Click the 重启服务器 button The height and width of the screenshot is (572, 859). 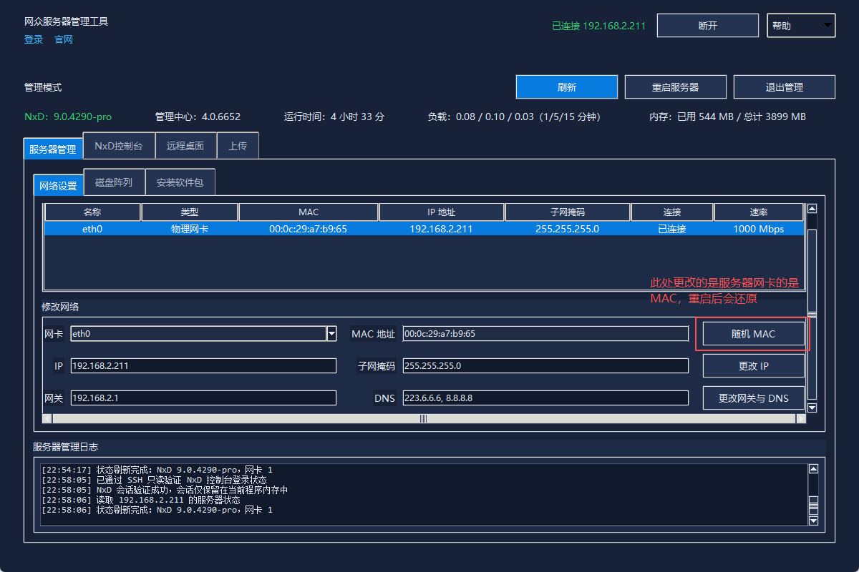676,87
